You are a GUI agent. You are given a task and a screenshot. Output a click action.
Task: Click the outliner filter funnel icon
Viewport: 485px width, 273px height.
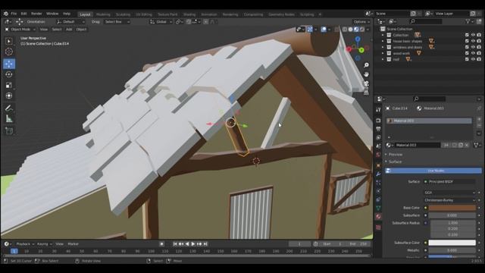468,21
